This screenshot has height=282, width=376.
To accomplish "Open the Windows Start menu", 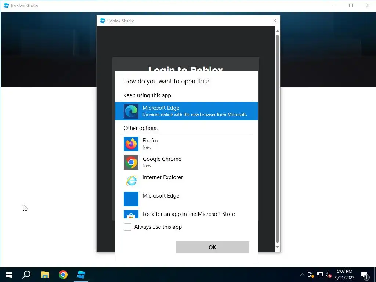I will pos(9,275).
